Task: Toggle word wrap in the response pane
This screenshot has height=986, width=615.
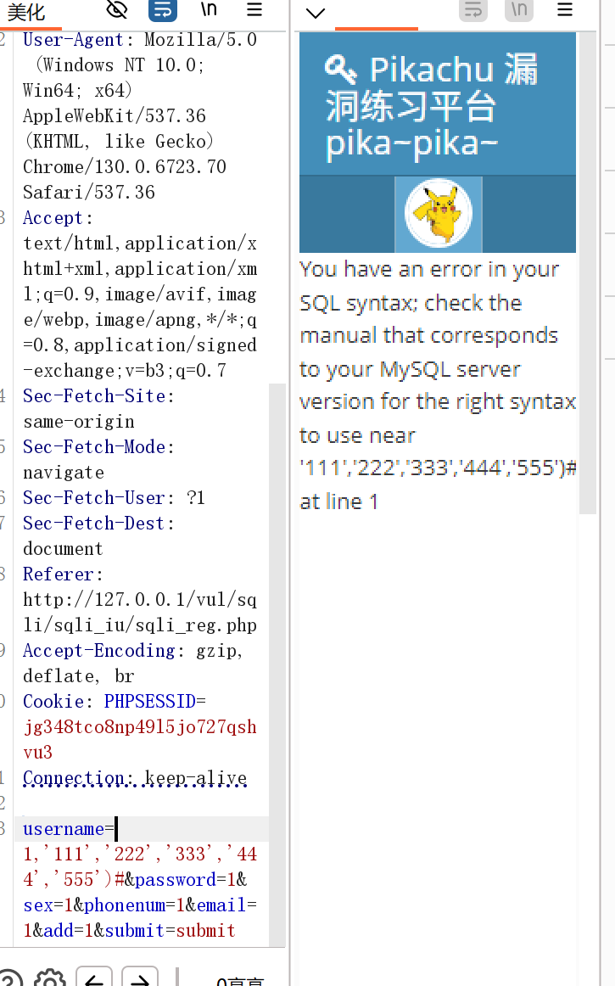Action: [472, 11]
